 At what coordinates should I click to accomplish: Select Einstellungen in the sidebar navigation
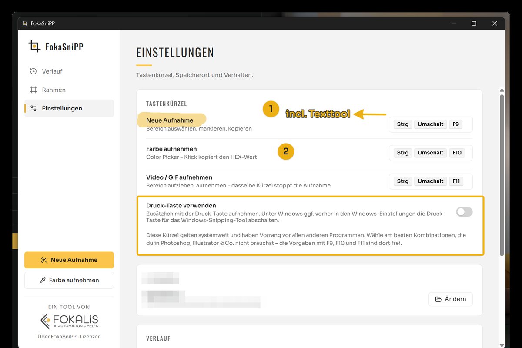69,108
